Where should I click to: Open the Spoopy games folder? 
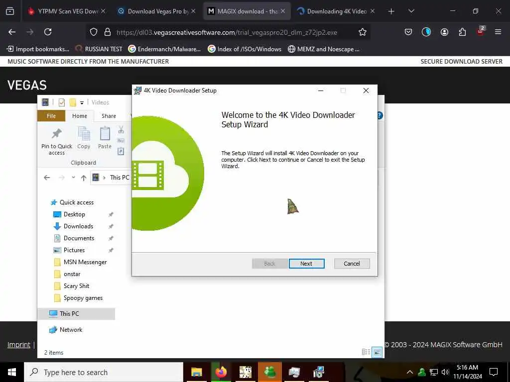point(78,298)
